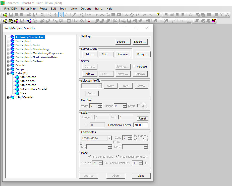Expand the Deutschland - Berlin group
Image resolution: width=232 pixels, height=186 pixels.
8,45
